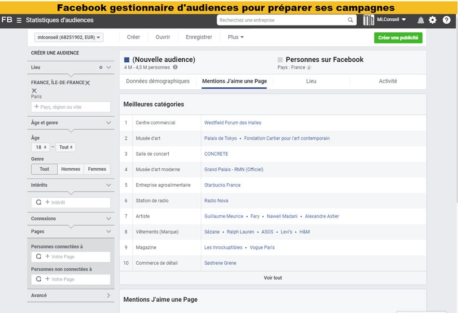Click the search magnifier icon in top bar

[350, 20]
